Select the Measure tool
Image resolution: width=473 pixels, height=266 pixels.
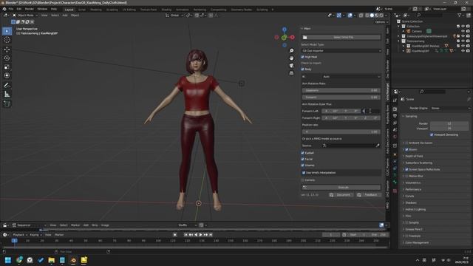(7, 95)
